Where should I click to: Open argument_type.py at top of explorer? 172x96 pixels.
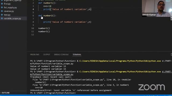pyautogui.click(x=13, y=1)
